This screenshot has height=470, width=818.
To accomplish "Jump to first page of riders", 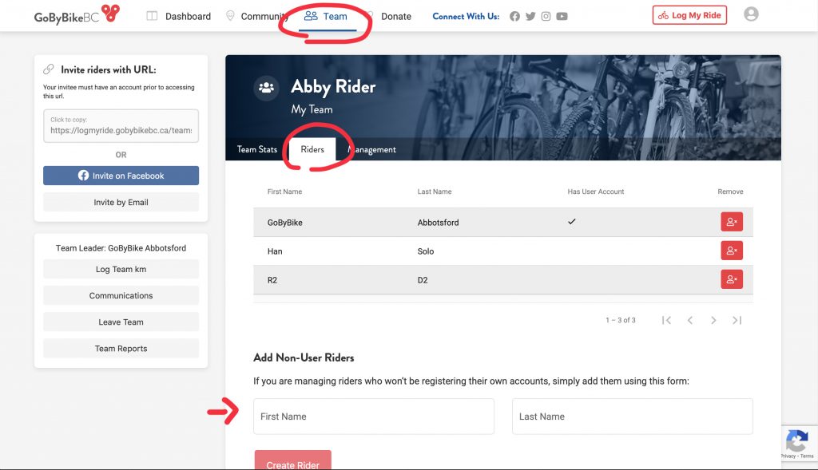I will [666, 320].
